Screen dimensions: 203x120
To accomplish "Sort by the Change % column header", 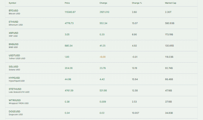I will click(137, 3).
